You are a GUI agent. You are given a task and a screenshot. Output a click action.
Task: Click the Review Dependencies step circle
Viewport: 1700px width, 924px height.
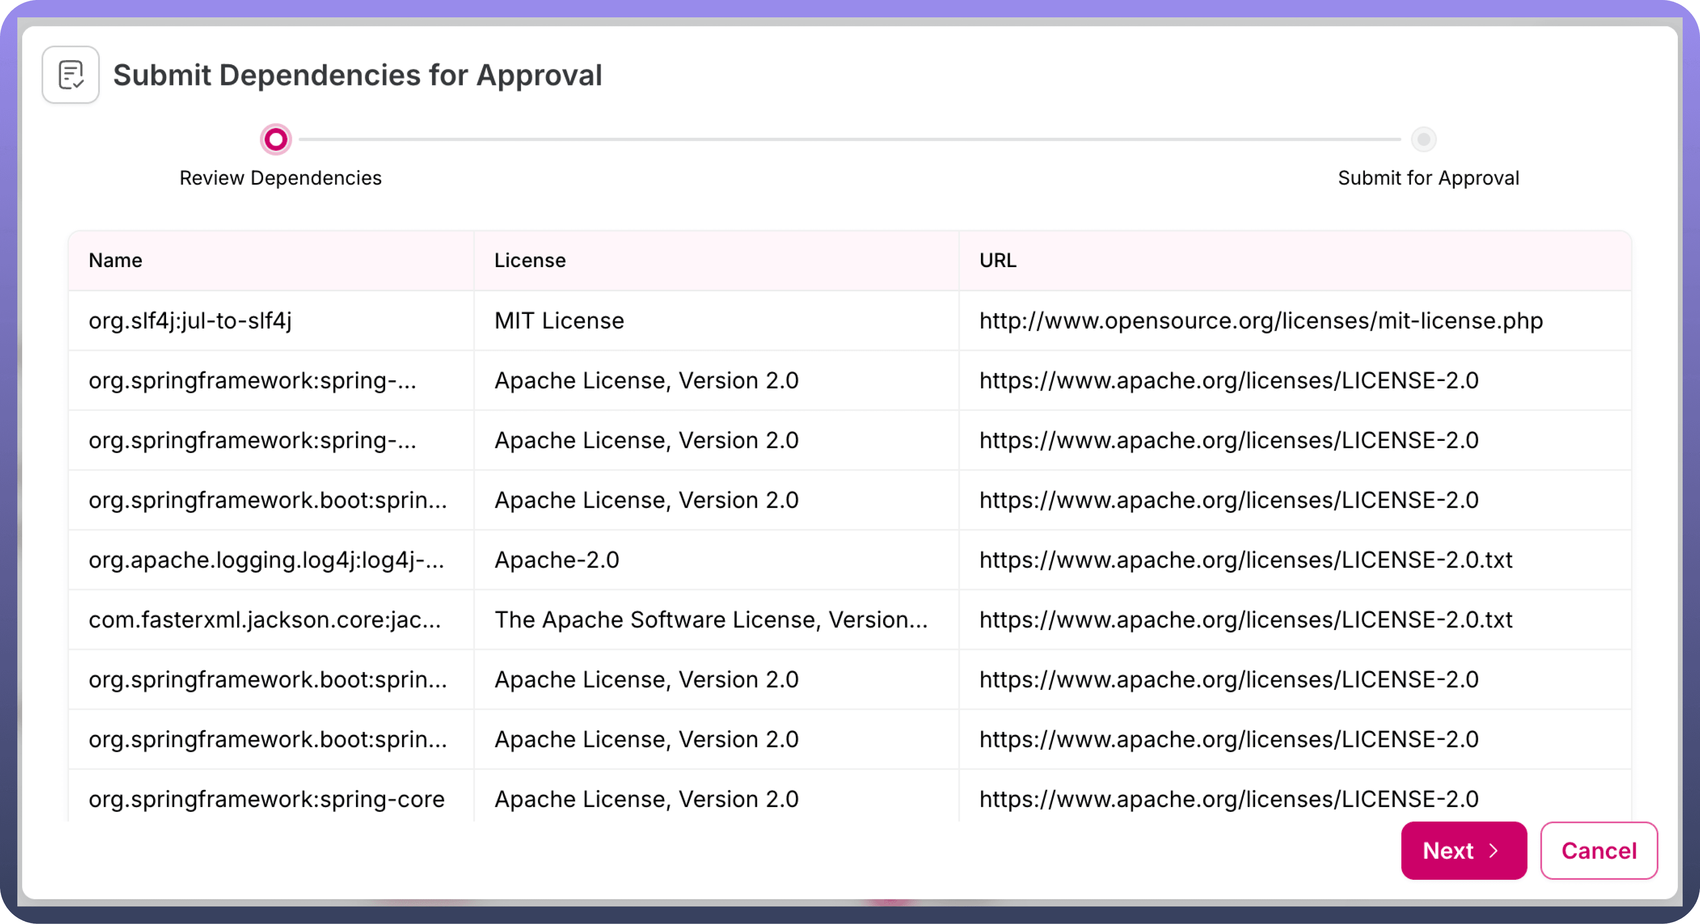click(x=275, y=139)
